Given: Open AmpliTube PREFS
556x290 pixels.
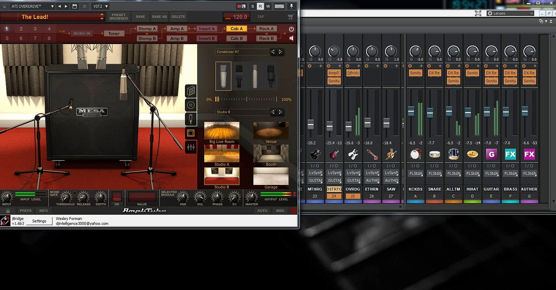Looking at the screenshot, I should click(25, 211).
